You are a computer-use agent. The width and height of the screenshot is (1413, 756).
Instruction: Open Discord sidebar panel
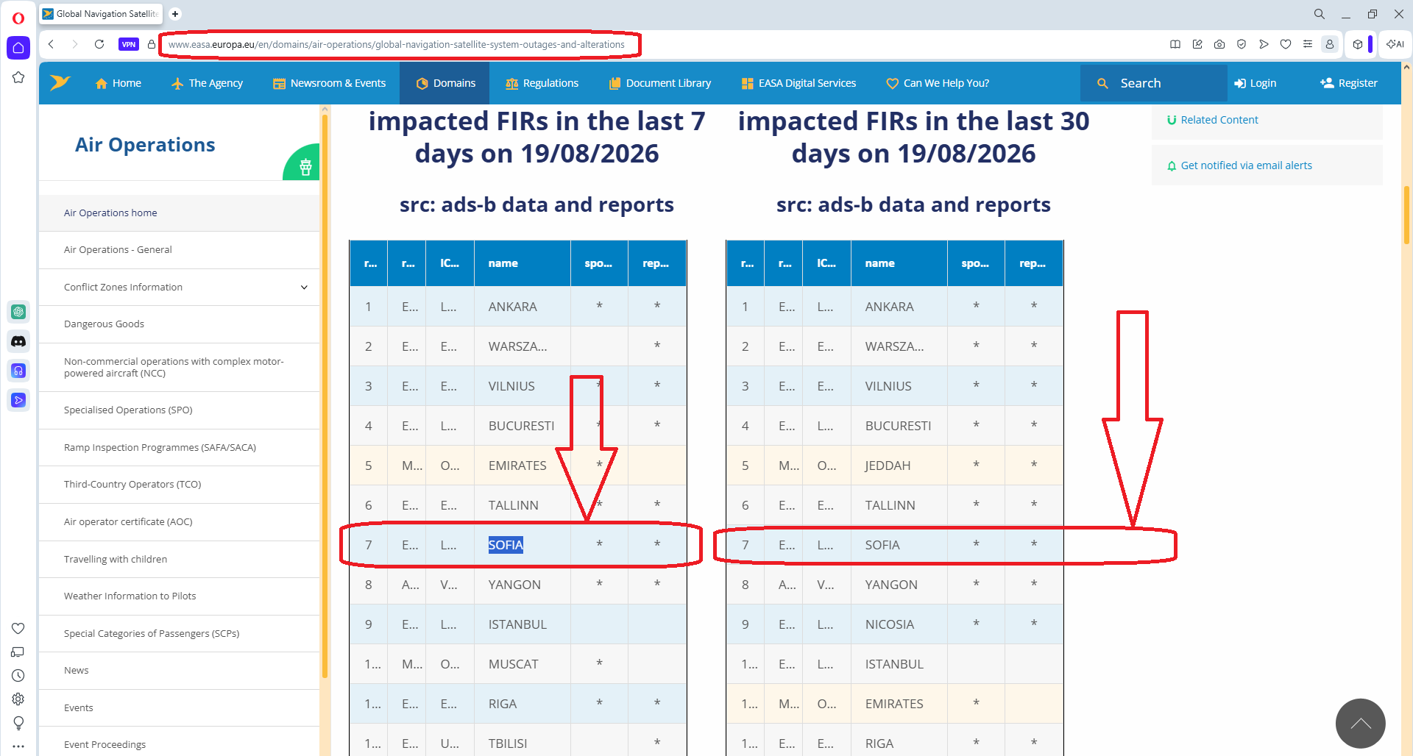[18, 341]
